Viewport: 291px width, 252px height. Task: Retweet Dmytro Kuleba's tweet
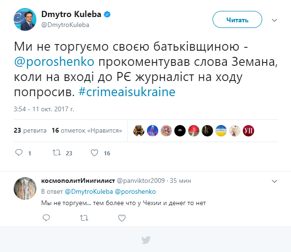pyautogui.click(x=56, y=153)
